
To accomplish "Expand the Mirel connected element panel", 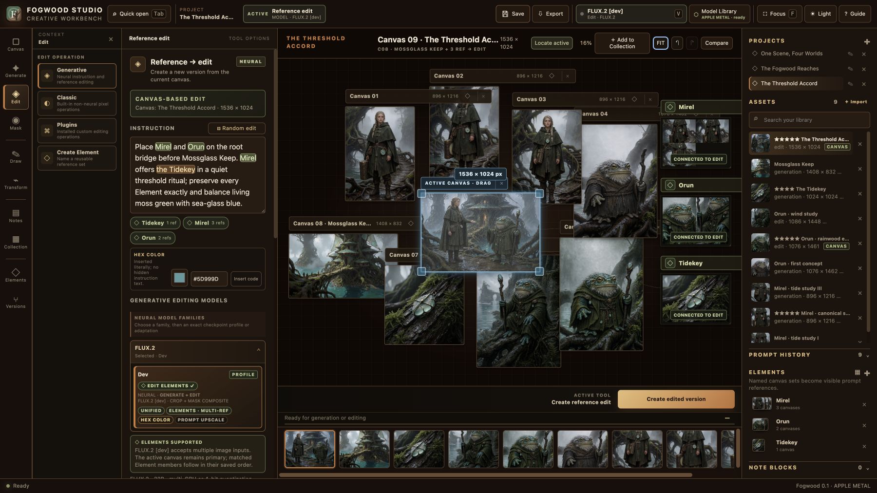I will pyautogui.click(x=701, y=107).
